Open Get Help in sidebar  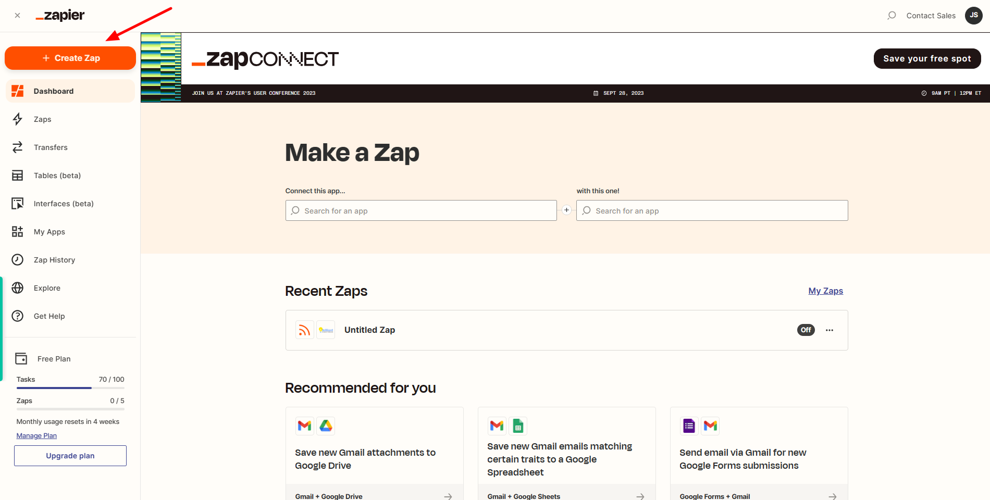coord(70,316)
